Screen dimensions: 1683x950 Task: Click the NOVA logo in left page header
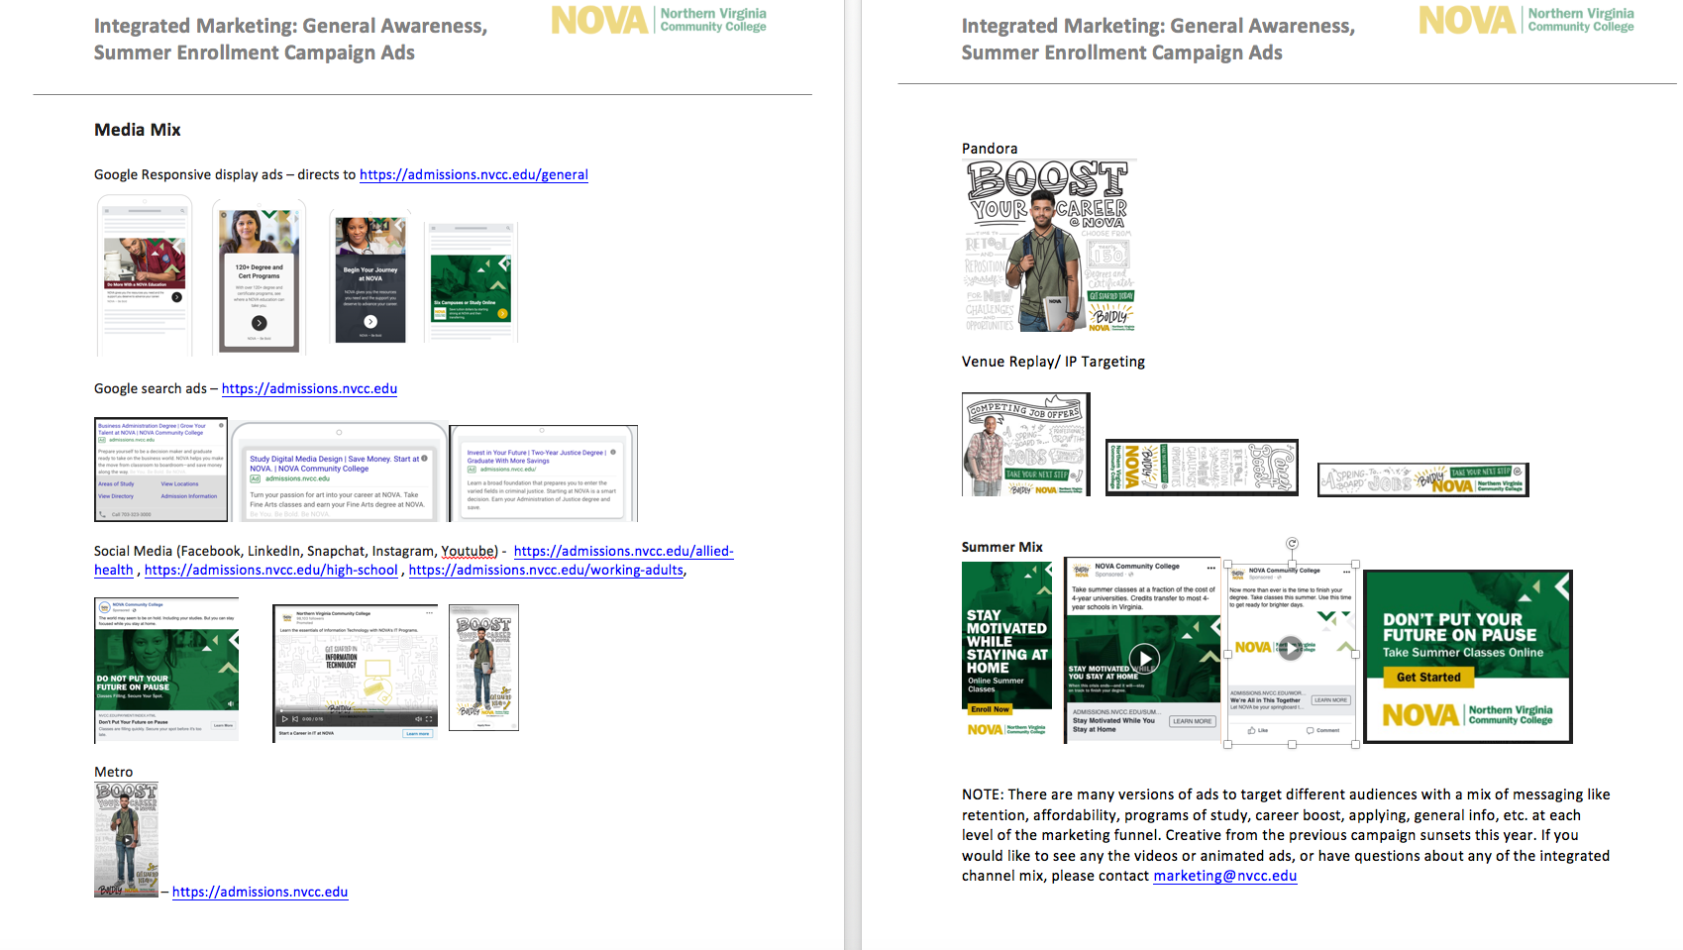659,20
